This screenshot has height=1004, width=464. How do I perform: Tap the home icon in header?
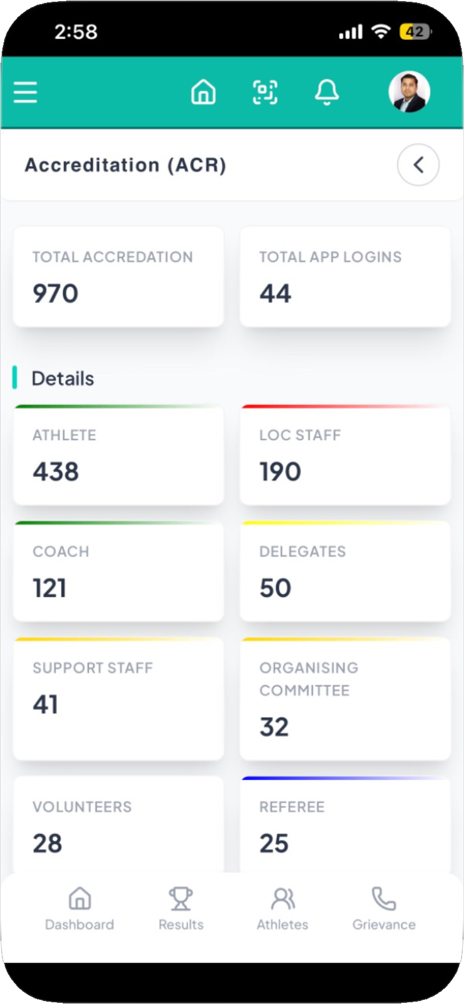click(x=203, y=92)
